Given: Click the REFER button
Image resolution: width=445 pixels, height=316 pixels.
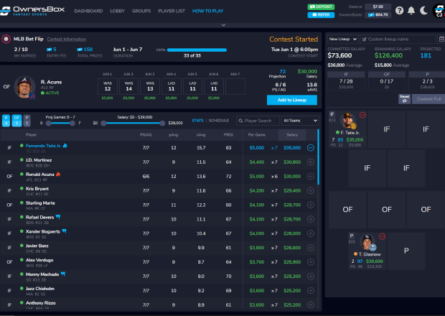Looking at the screenshot, I should click(321, 14).
